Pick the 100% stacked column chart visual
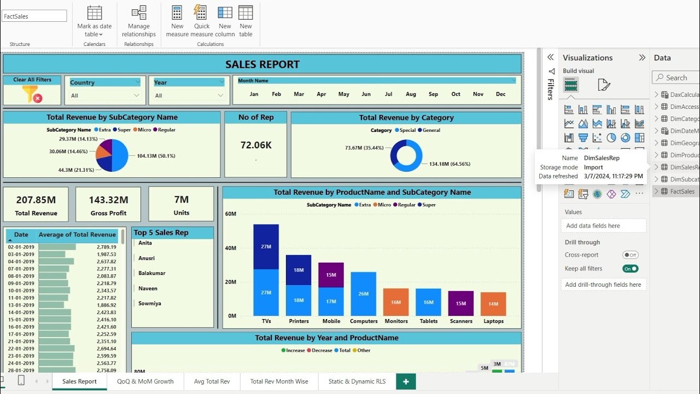The image size is (700, 394). pos(639,110)
